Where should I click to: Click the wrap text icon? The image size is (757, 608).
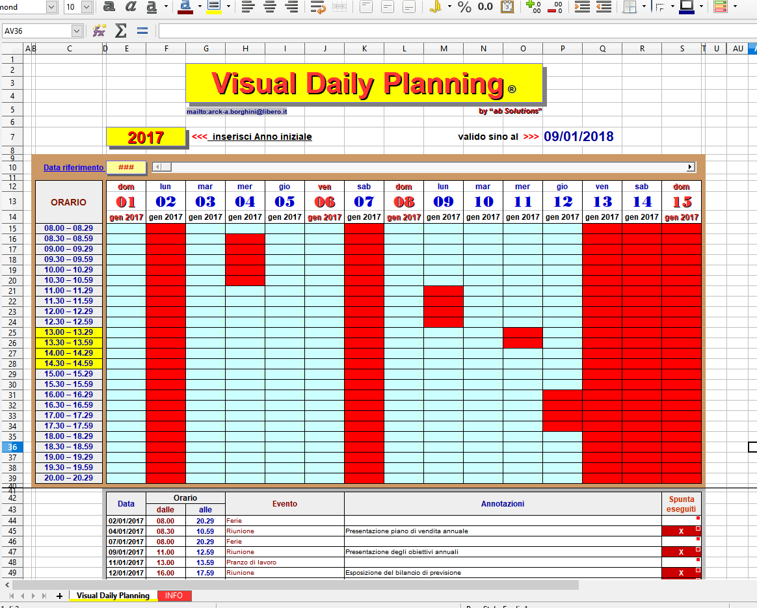[317, 7]
